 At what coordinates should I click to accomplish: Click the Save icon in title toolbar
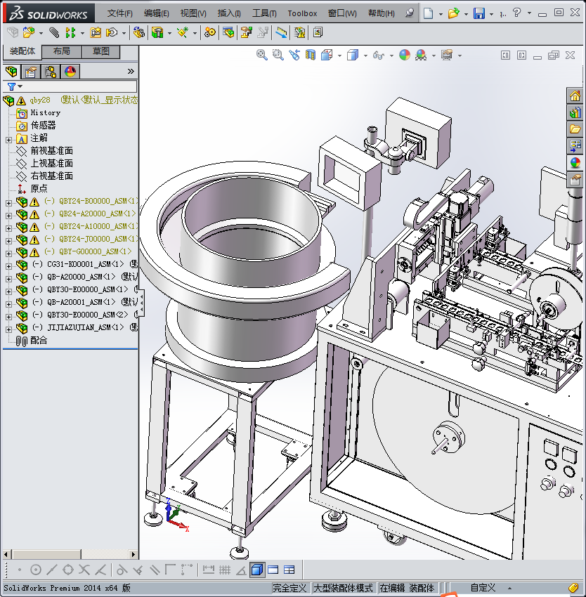[x=479, y=13]
